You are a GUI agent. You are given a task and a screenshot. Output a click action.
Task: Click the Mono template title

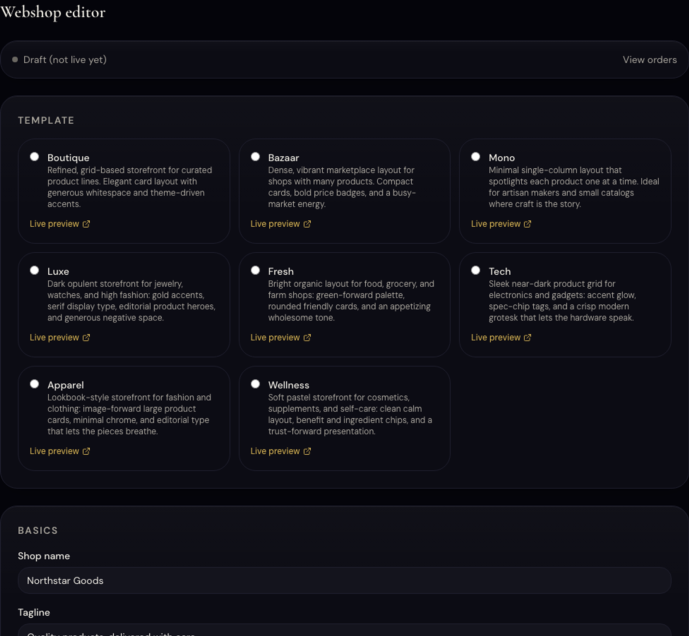[x=502, y=158]
